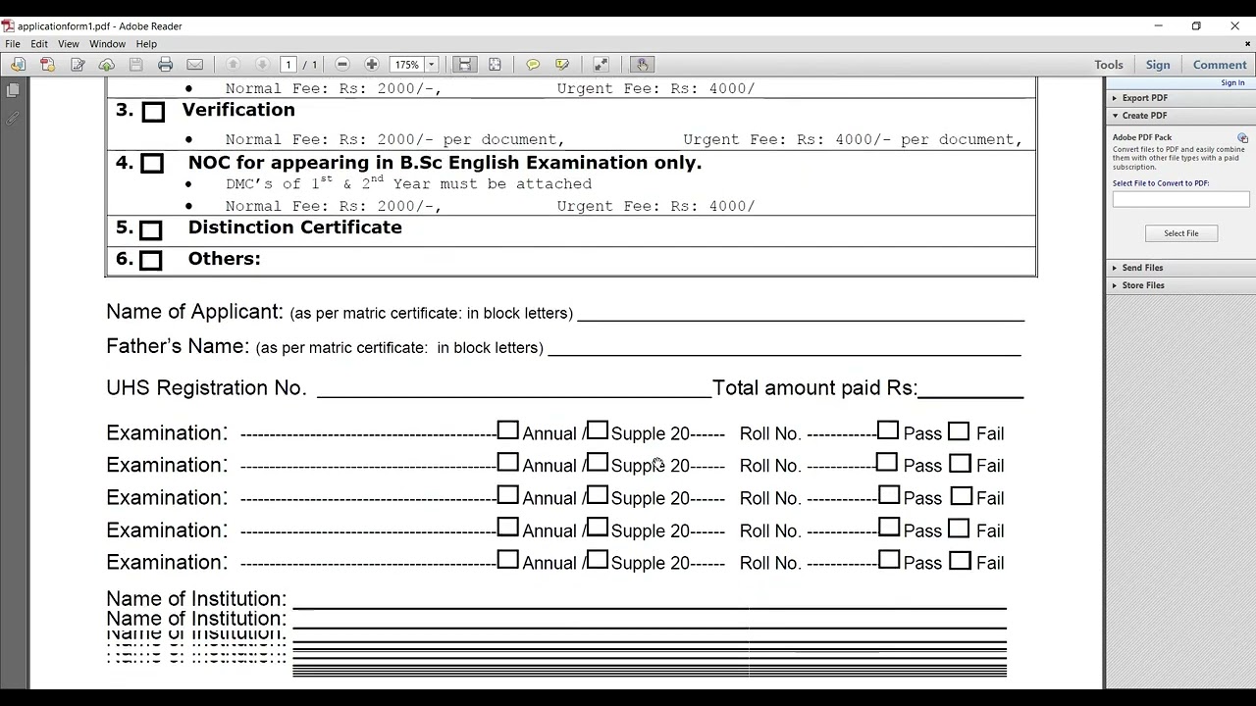Zoom in with the plus icon
Viewport: 1256px width, 706px height.
point(372,65)
